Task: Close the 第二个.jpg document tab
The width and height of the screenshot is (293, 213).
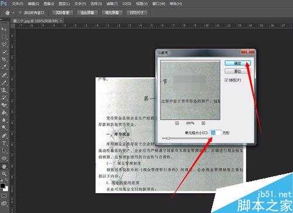Action: 61,20
